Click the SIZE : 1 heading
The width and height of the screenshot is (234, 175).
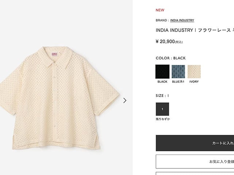point(162,96)
